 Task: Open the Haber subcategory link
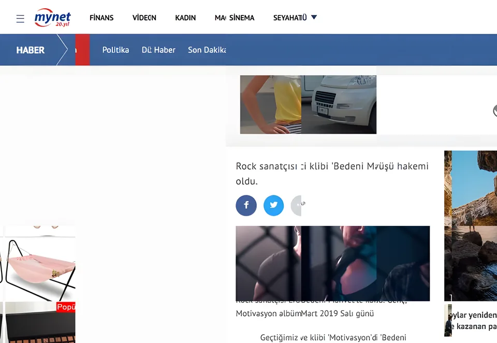click(165, 50)
